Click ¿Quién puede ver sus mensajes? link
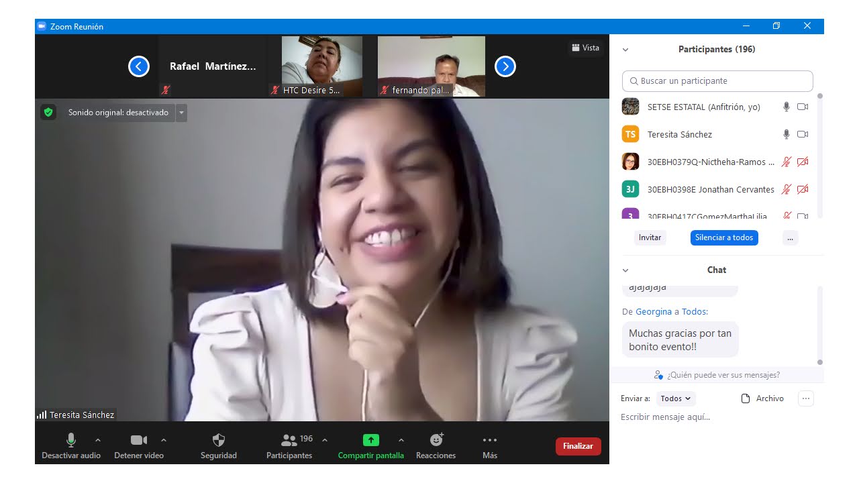Screen dimensions: 859x483 717,375
